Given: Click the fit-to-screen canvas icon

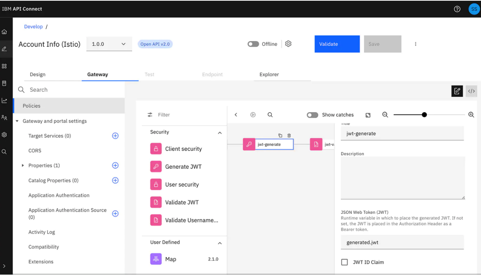Looking at the screenshot, I should [x=368, y=115].
